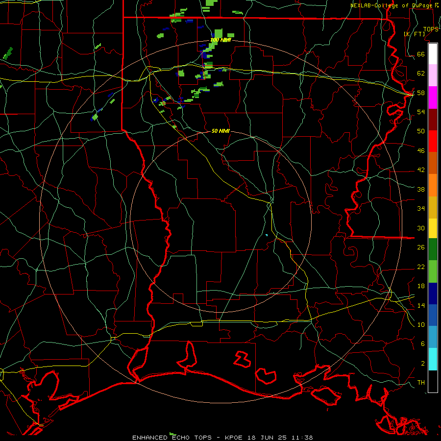Click the white swatch in the tops legend
Image resolution: width=441 pixels, height=441 pixels.
click(x=433, y=54)
